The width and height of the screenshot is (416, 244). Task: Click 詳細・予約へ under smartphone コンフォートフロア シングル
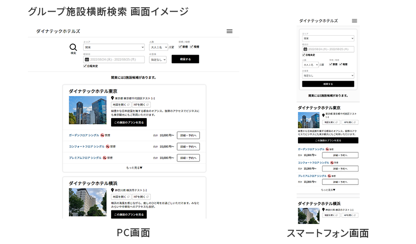tap(340, 168)
